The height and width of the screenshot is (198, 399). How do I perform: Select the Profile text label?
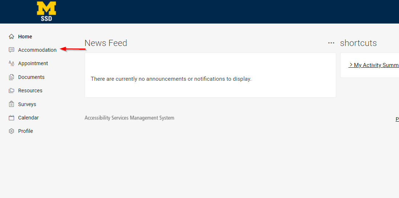pyautogui.click(x=25, y=131)
